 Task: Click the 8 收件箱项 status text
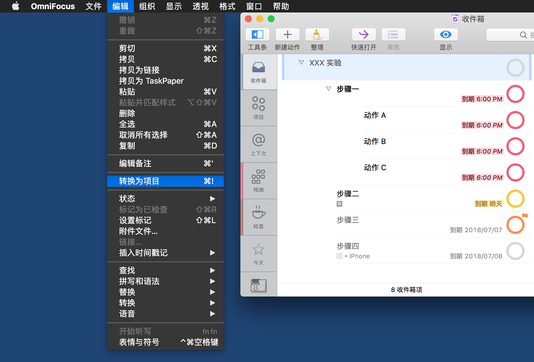coord(406,290)
